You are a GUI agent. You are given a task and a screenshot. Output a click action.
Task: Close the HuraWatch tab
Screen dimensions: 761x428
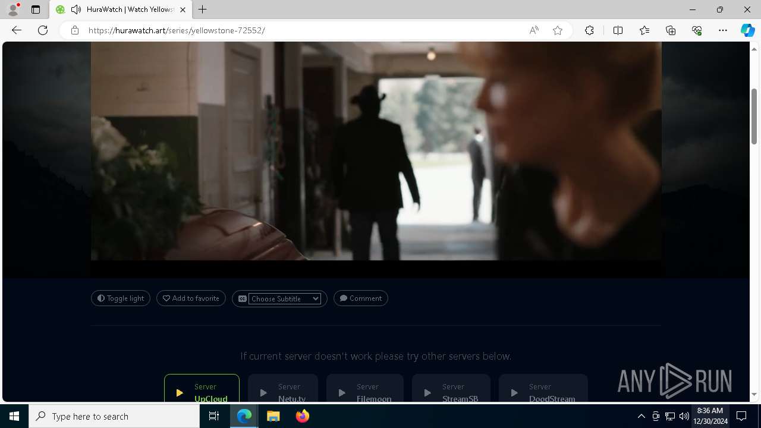(183, 10)
